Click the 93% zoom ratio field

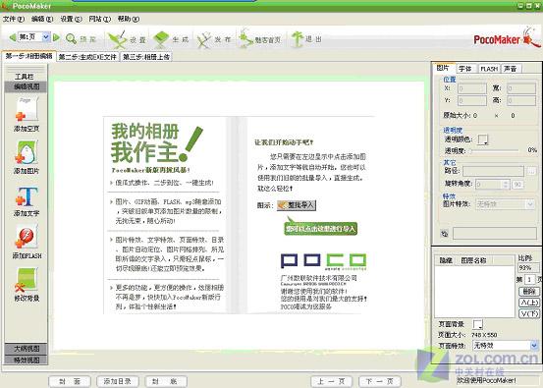(528, 268)
